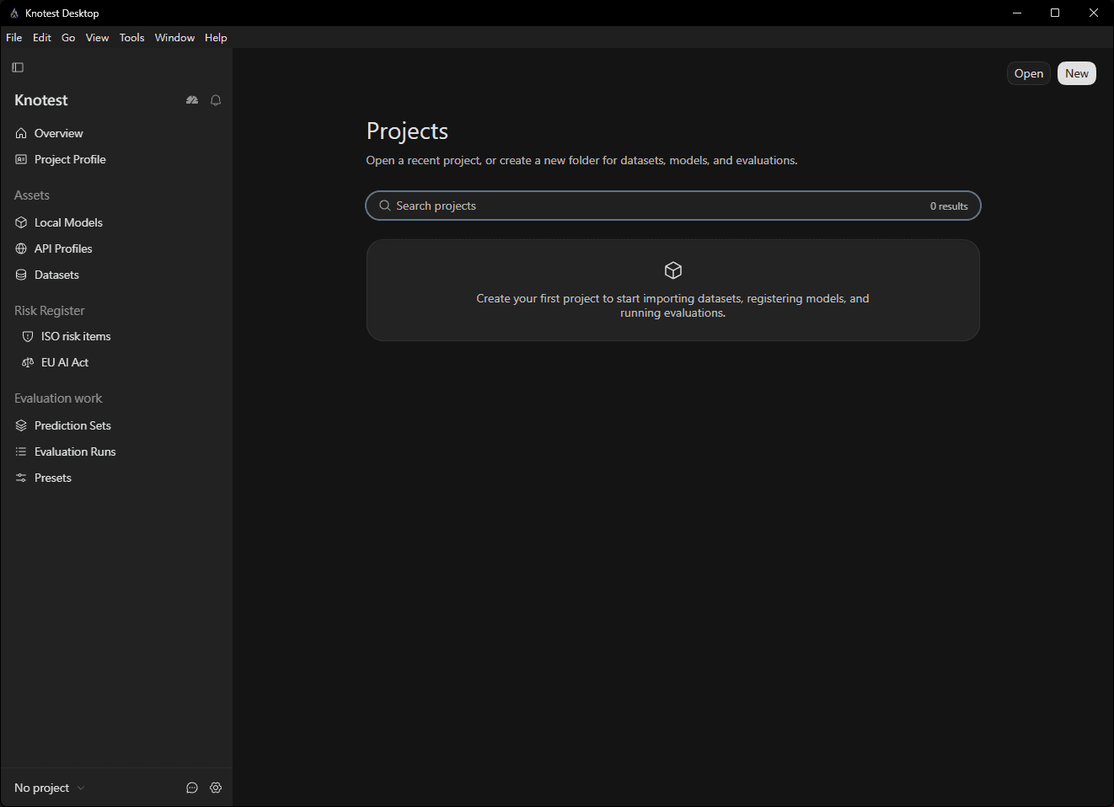Focus the Search projects field
This screenshot has width=1114, height=807.
(672, 206)
